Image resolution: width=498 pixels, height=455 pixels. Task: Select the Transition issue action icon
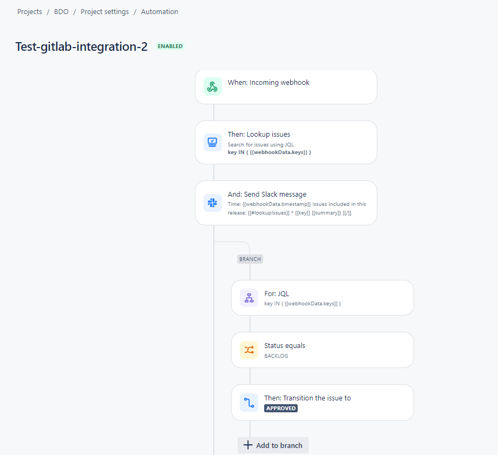pyautogui.click(x=248, y=403)
